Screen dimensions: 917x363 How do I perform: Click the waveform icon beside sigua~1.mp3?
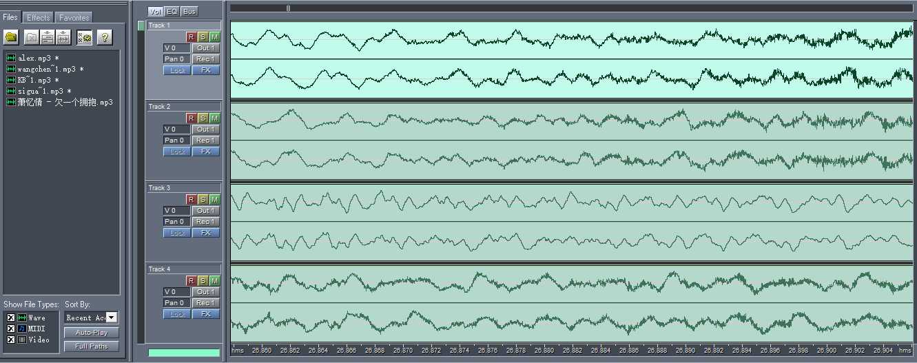(x=11, y=91)
